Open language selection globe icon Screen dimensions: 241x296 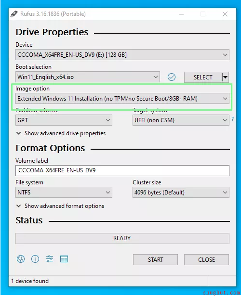coord(21,259)
